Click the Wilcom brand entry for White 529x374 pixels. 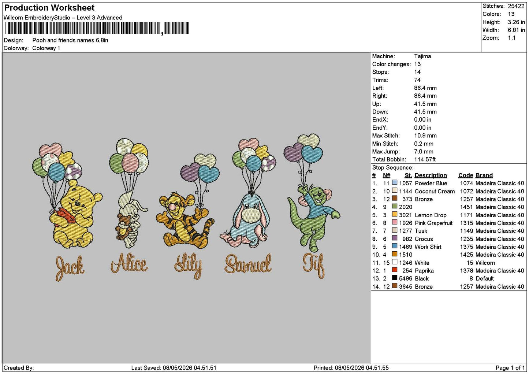(485, 263)
